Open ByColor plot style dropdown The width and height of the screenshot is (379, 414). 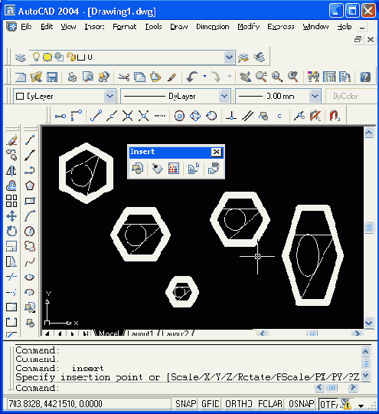point(351,96)
